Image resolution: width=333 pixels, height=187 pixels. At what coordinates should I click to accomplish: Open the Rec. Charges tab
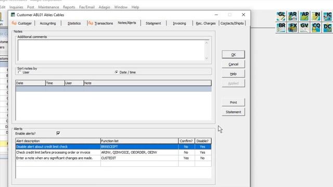coord(206,23)
